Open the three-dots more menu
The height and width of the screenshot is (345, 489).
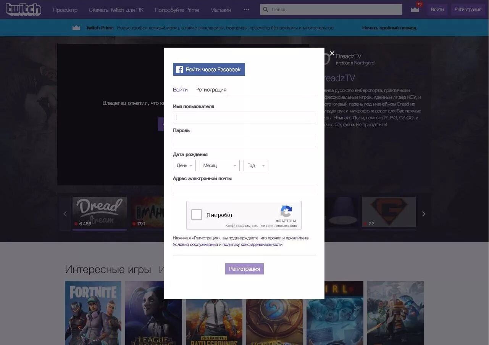[247, 10]
